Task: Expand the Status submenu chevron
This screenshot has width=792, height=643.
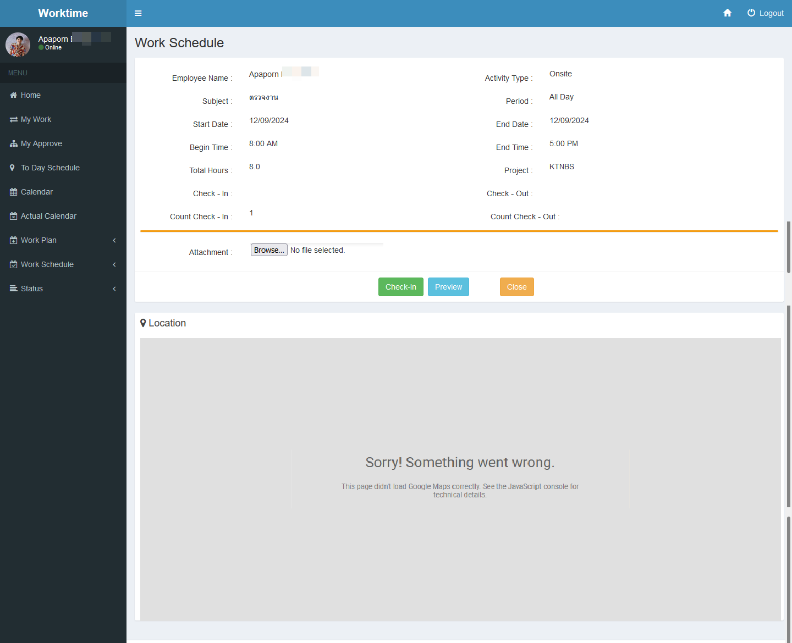Action: pyautogui.click(x=114, y=289)
